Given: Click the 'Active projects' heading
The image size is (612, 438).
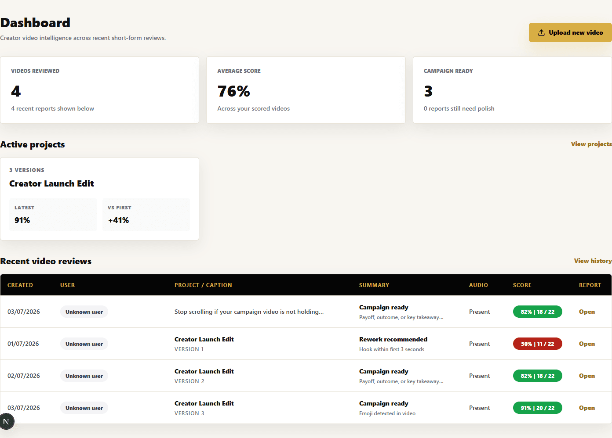Looking at the screenshot, I should 33,144.
